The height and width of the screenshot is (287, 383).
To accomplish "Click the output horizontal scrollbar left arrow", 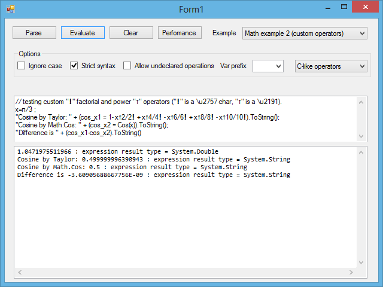I will click(x=19, y=272).
